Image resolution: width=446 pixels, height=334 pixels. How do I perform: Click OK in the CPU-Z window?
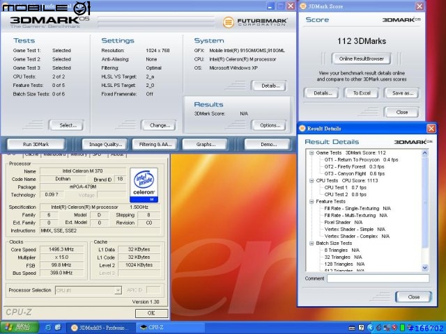tap(151, 313)
